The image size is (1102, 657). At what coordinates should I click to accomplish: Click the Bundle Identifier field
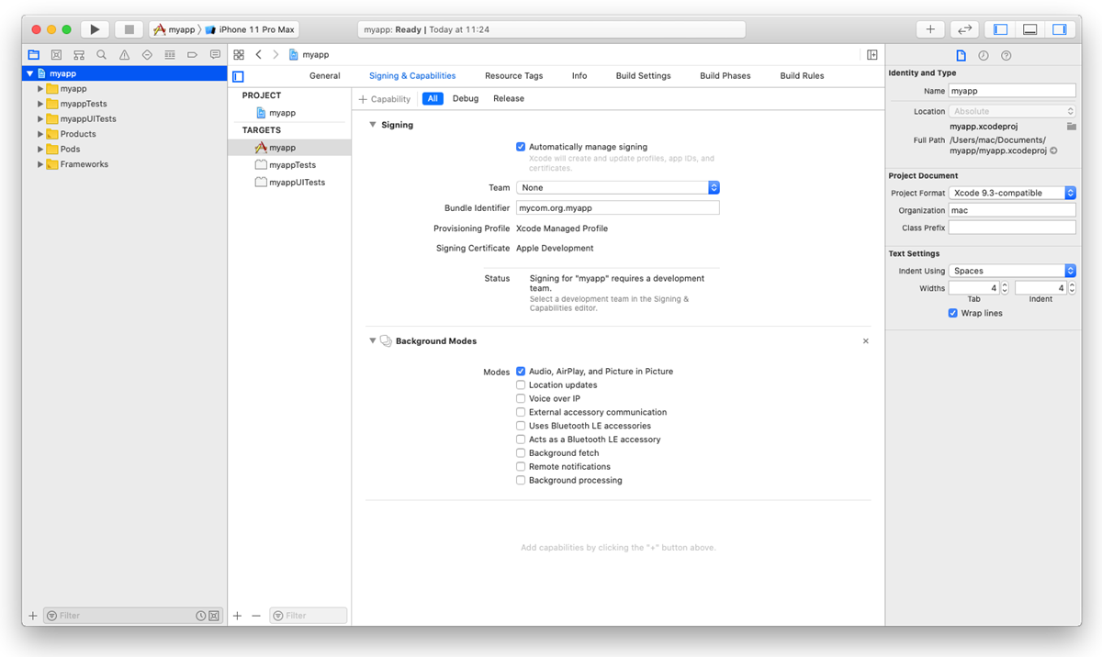tap(617, 208)
